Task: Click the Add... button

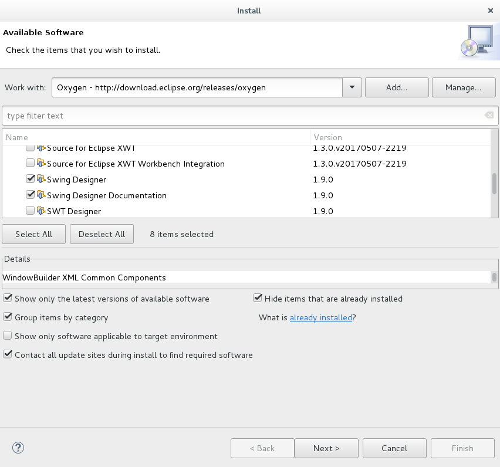Action: 397,87
